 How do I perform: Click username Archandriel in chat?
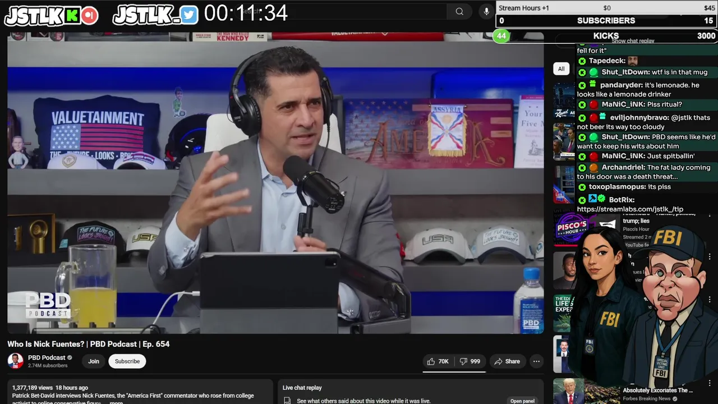622,168
